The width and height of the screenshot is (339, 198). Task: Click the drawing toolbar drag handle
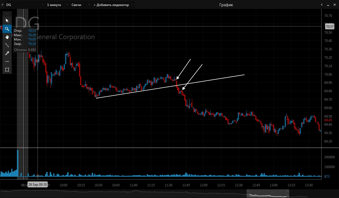pyautogui.click(x=7, y=14)
